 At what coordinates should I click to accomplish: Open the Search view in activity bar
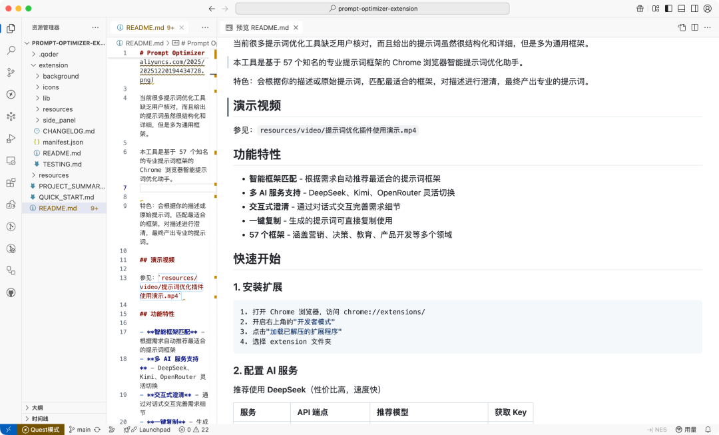(x=11, y=50)
